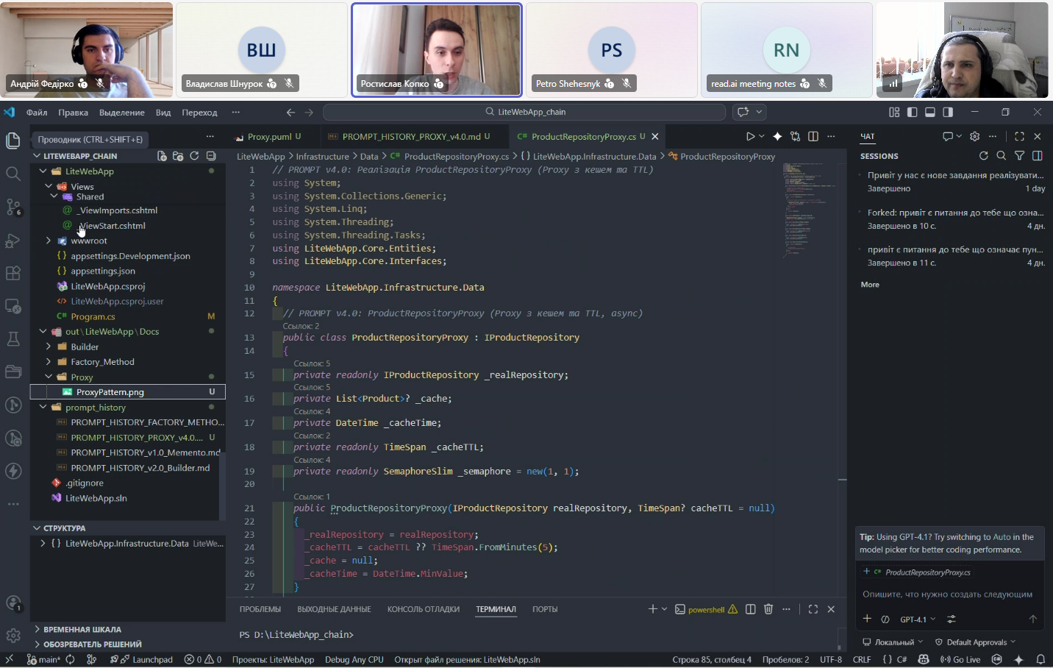Open the Extensions view icon
Viewport: 1053px width, 668px height.
tap(13, 273)
